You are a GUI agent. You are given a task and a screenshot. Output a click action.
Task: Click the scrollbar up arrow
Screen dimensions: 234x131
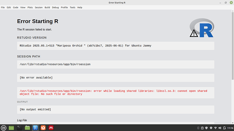233,11
